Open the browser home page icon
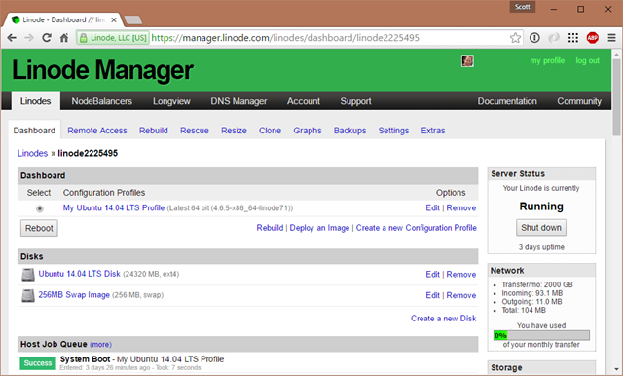The image size is (623, 376). coord(64,38)
